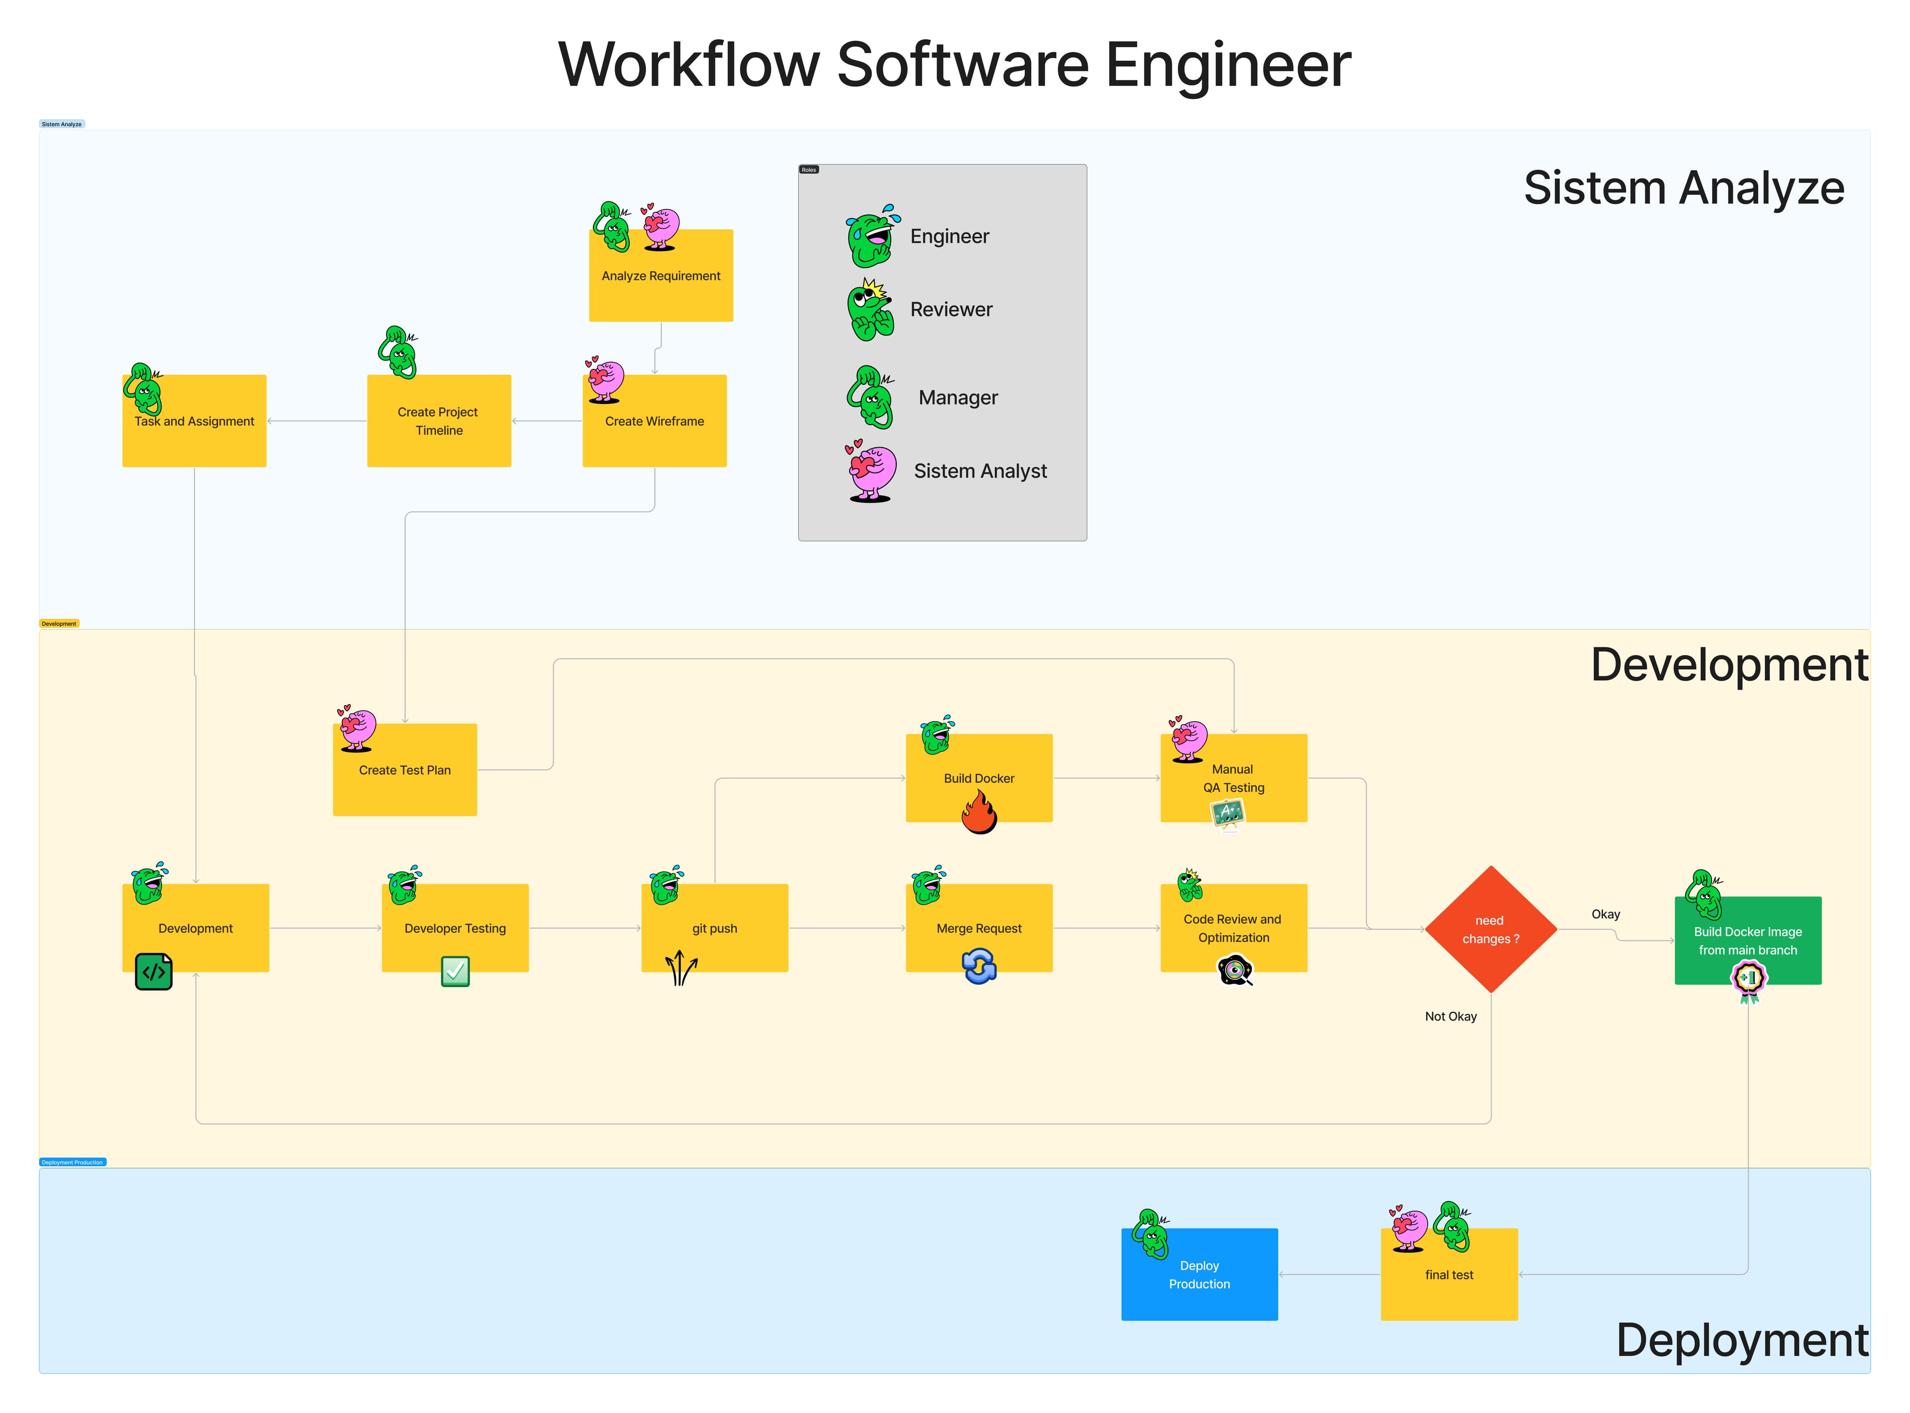Select the pink Sistem Analyst character in legend
This screenshot has height=1413, width=1910.
pyautogui.click(x=871, y=471)
